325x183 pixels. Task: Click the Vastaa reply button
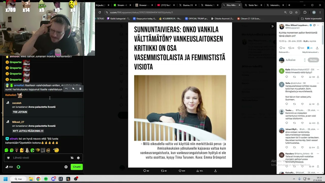(313, 60)
